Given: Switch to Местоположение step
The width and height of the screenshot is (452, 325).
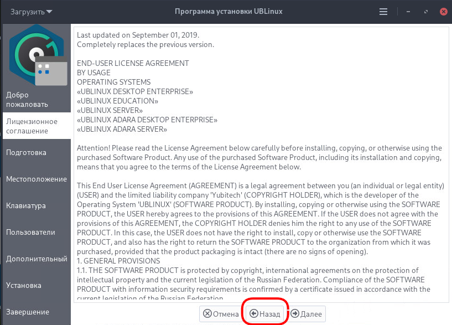Looking at the screenshot, I should tap(37, 179).
